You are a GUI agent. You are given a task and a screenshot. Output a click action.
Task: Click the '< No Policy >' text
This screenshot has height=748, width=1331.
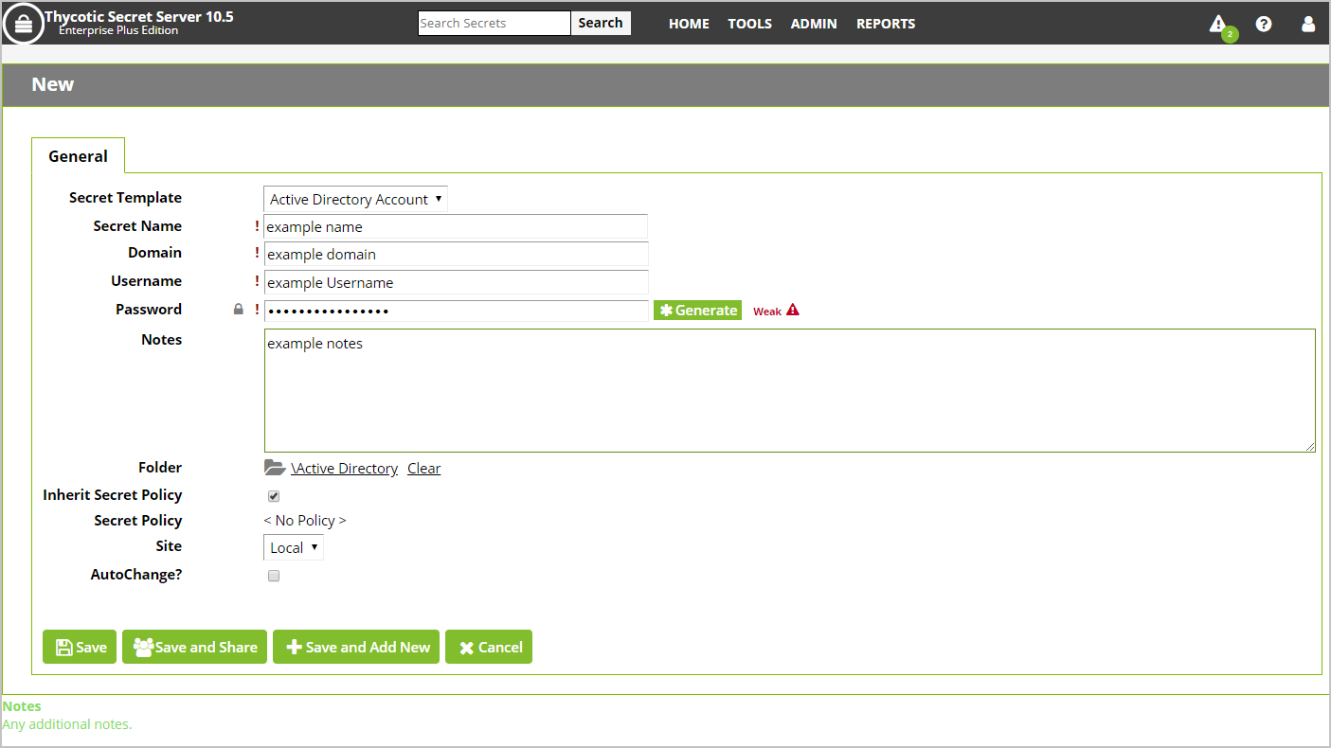click(305, 521)
